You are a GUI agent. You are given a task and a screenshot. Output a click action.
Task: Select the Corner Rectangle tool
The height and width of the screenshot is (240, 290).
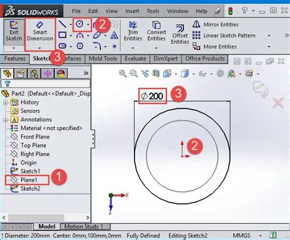(62, 35)
